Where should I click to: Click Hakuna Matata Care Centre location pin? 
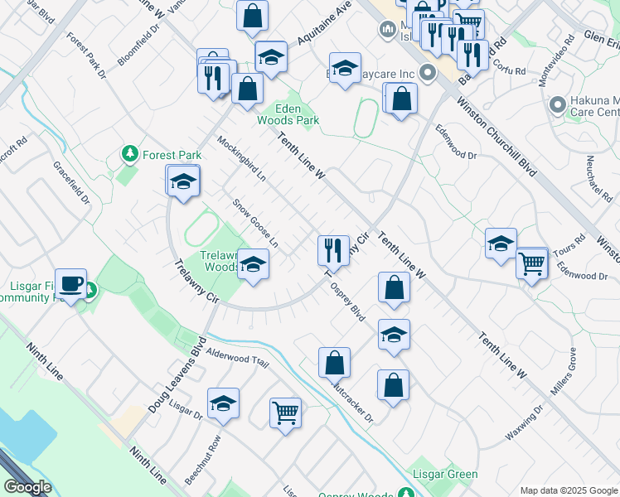tap(558, 105)
